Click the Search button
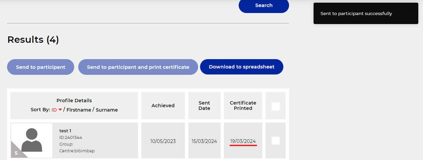Viewport: 423px width, 160px height. pos(264,6)
